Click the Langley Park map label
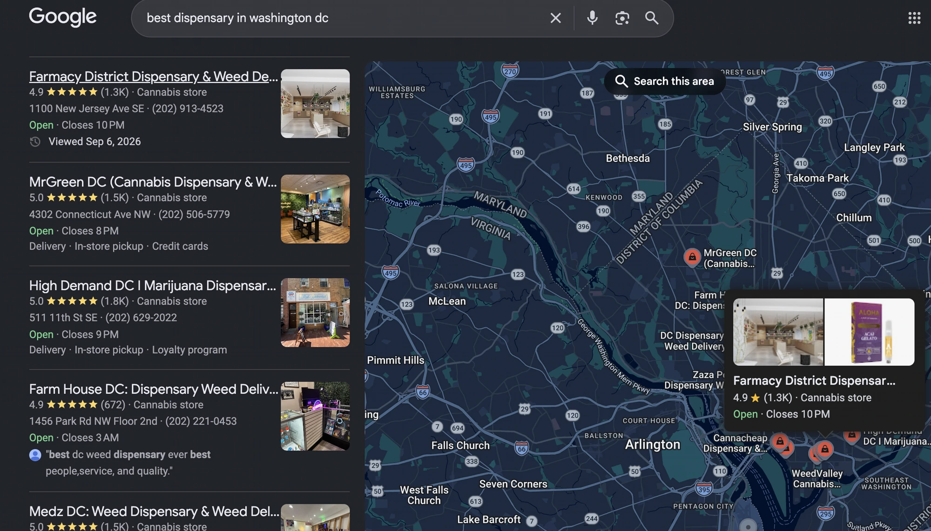Image resolution: width=931 pixels, height=531 pixels. tap(874, 147)
